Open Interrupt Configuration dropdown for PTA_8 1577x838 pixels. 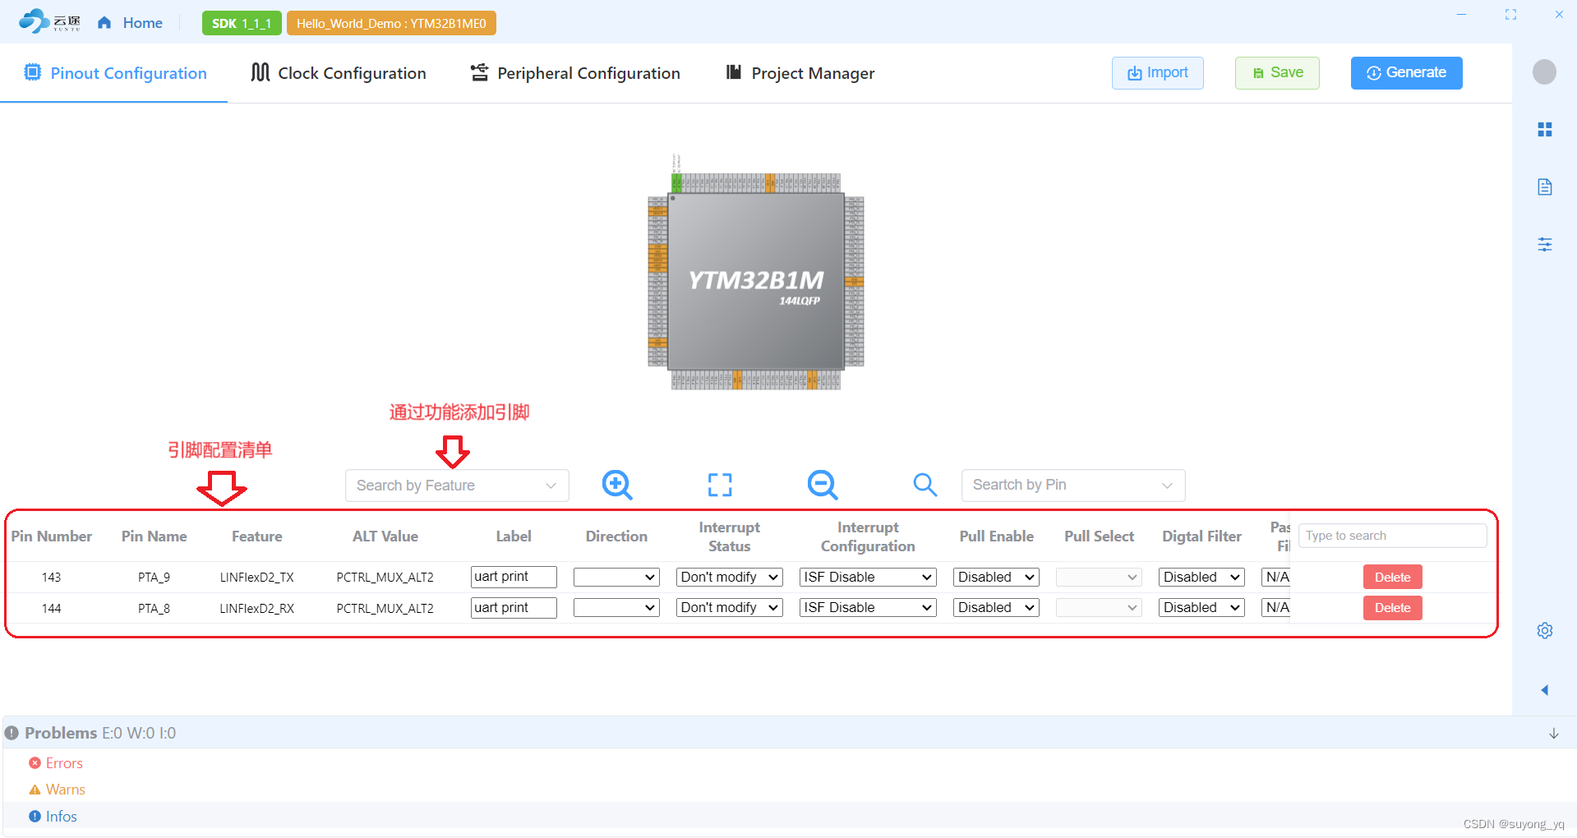[868, 608]
